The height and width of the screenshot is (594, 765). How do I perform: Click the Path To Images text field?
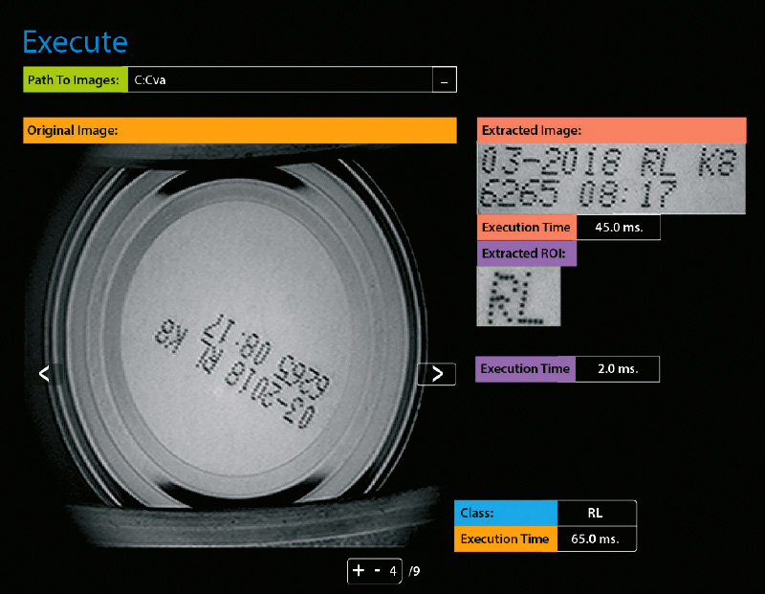[279, 80]
